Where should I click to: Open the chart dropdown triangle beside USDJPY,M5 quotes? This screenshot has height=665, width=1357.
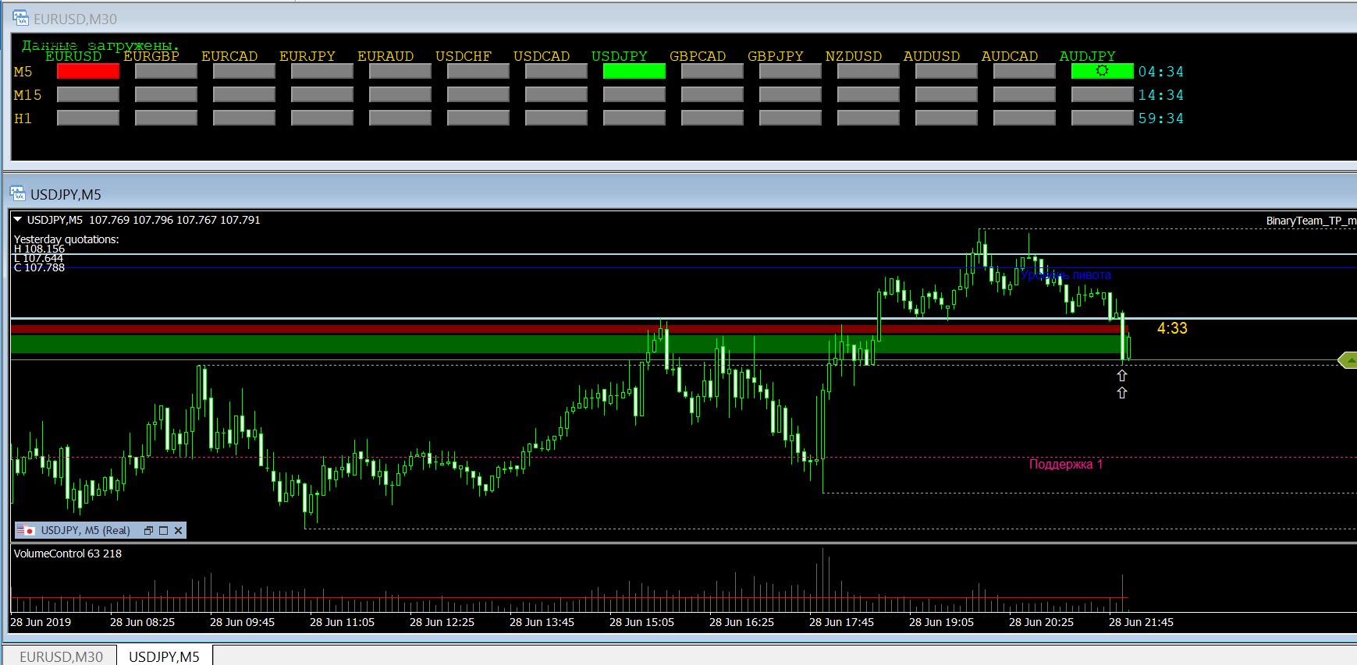tap(18, 220)
